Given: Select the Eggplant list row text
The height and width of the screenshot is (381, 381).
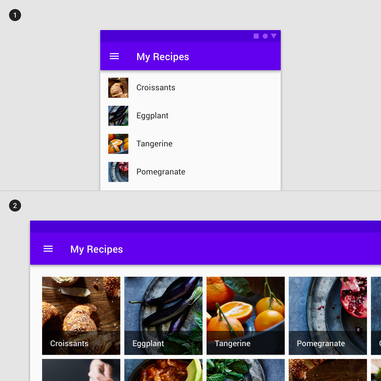Looking at the screenshot, I should click(x=152, y=116).
